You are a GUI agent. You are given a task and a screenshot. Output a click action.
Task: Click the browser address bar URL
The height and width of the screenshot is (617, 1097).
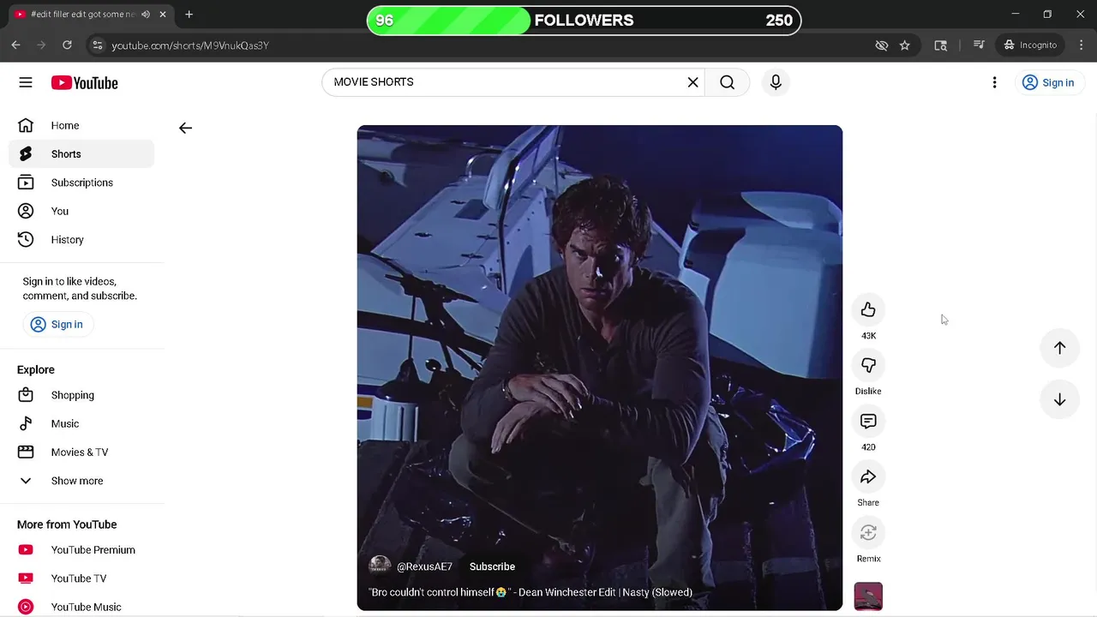190,45
